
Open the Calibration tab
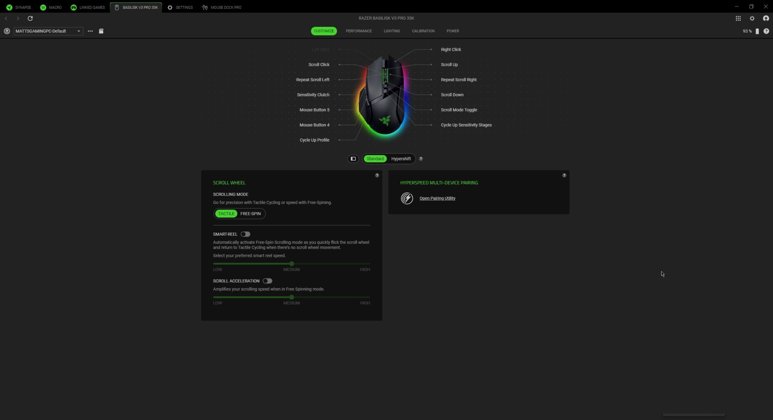pyautogui.click(x=423, y=31)
